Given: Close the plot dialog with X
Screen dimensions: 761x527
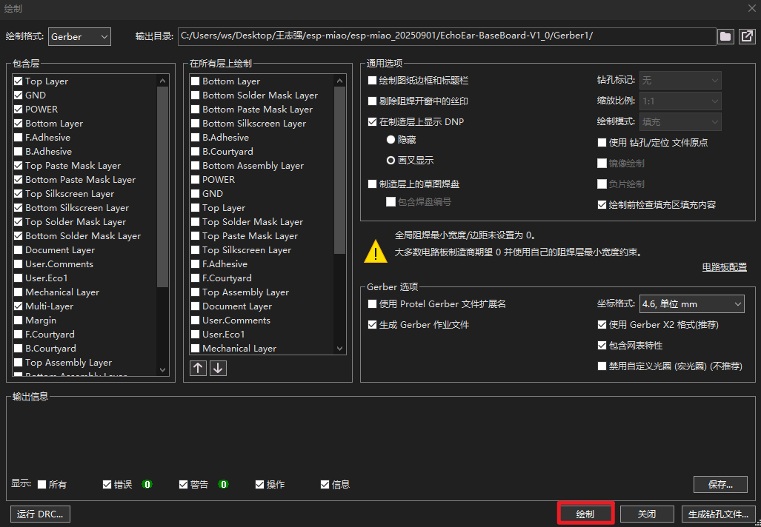Looking at the screenshot, I should coord(751,7).
